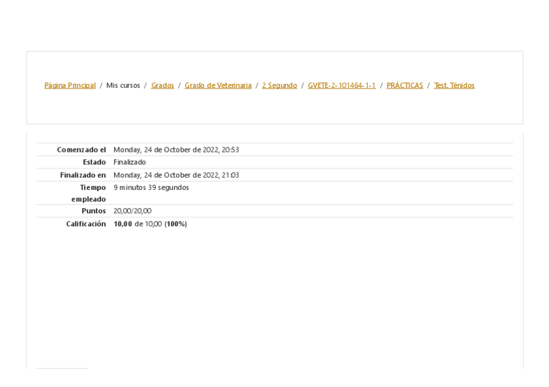Click the '9 minutos 39 segundos' value

[x=151, y=187]
